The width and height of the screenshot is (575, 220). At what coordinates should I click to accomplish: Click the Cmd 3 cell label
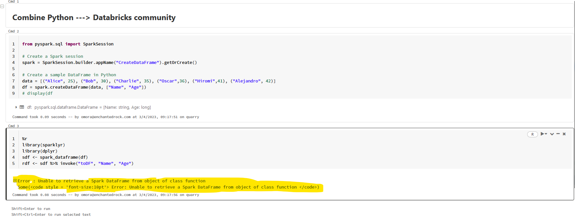click(13, 126)
